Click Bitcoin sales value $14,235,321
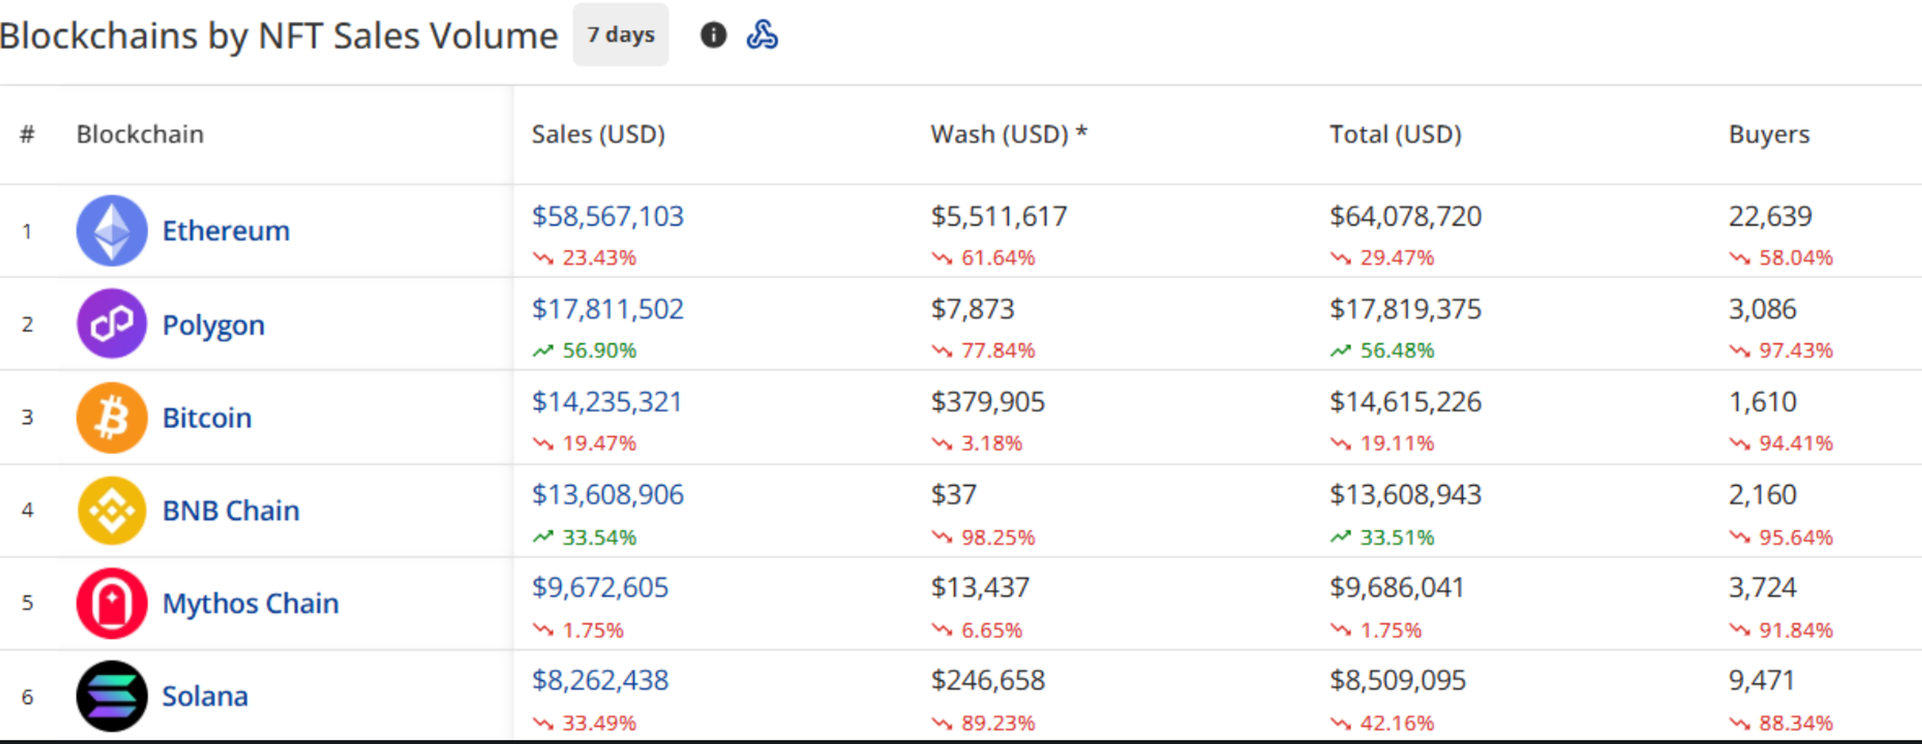This screenshot has height=744, width=1922. pyautogui.click(x=607, y=402)
